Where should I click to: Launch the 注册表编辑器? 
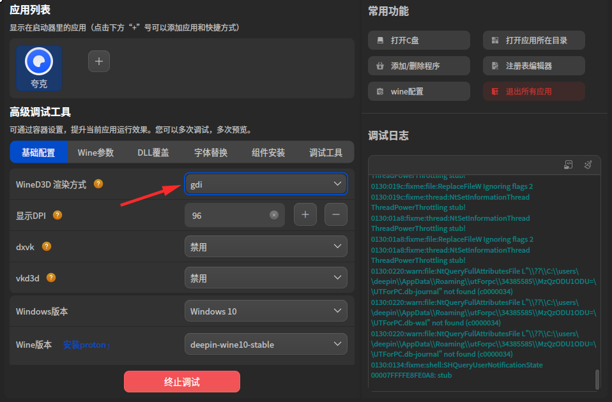click(x=534, y=66)
